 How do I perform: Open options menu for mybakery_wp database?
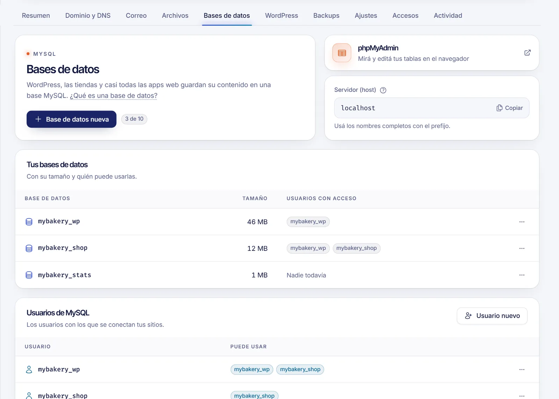522,222
